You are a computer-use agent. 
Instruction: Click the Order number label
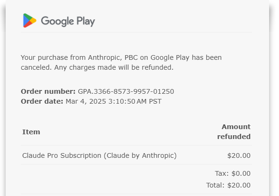point(48,91)
